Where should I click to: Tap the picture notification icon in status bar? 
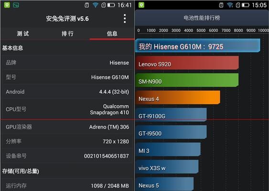click(x=16, y=5)
